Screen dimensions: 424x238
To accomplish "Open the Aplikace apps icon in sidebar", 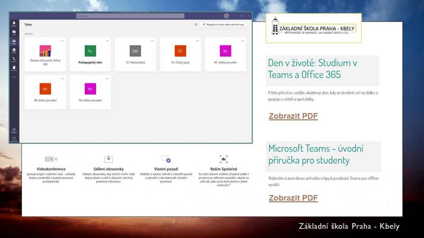I will pos(14,130).
